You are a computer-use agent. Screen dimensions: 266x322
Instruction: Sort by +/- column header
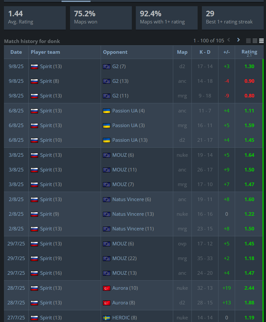(226, 52)
